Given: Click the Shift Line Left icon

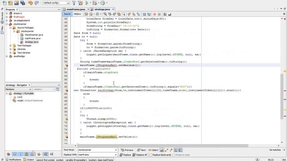Looking at the screenshot, I should click(x=144, y=14).
